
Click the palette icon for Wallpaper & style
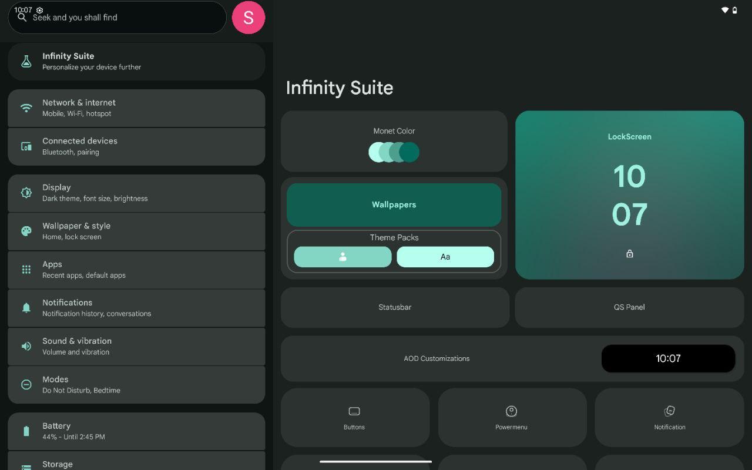pyautogui.click(x=26, y=231)
